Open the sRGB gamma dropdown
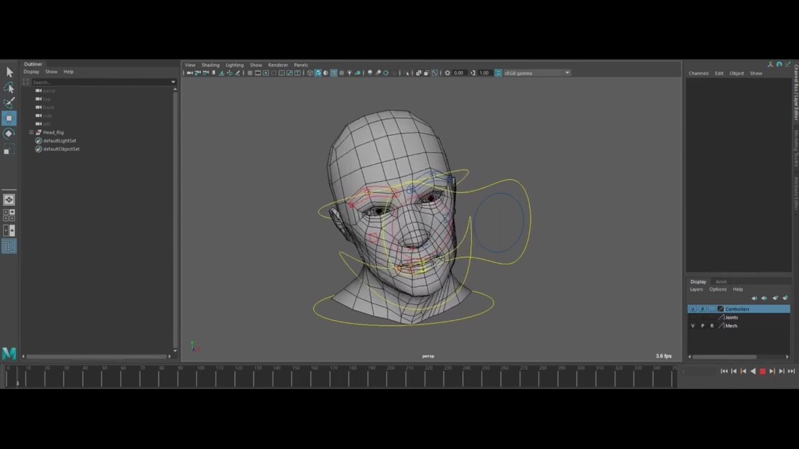Viewport: 799px width, 449px height. (566, 73)
